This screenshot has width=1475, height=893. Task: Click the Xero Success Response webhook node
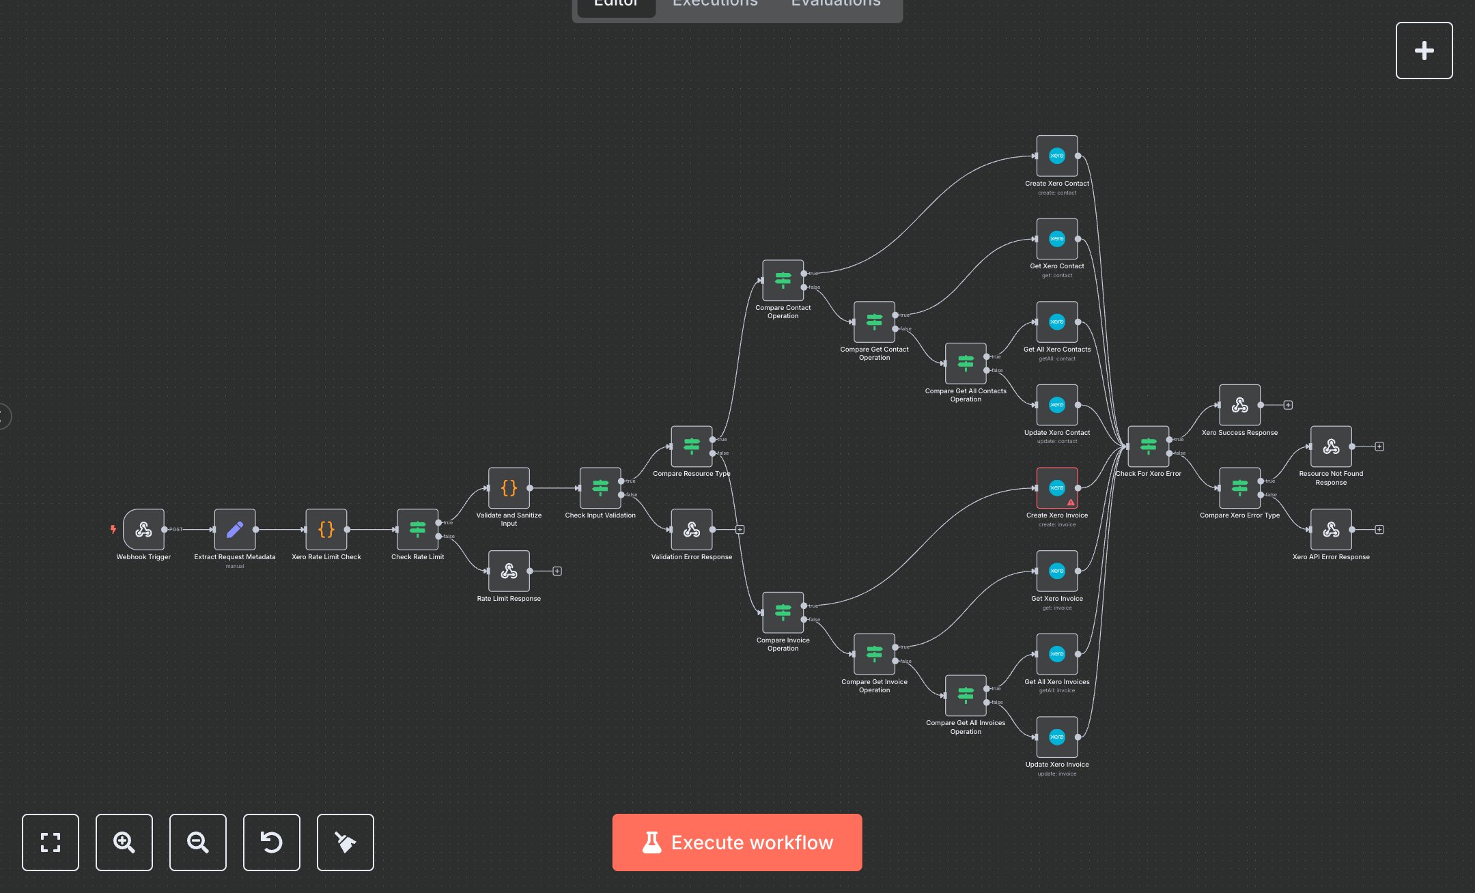pyautogui.click(x=1239, y=405)
